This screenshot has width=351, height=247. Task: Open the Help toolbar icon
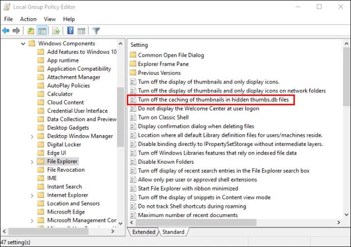(70, 30)
